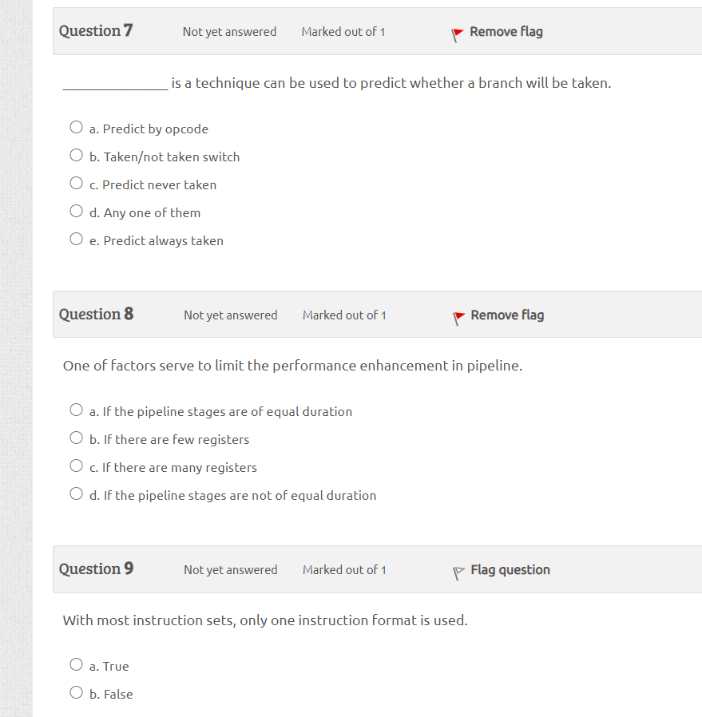Click the Question 8 heading
Screen dimensions: 702x717
tap(96, 315)
